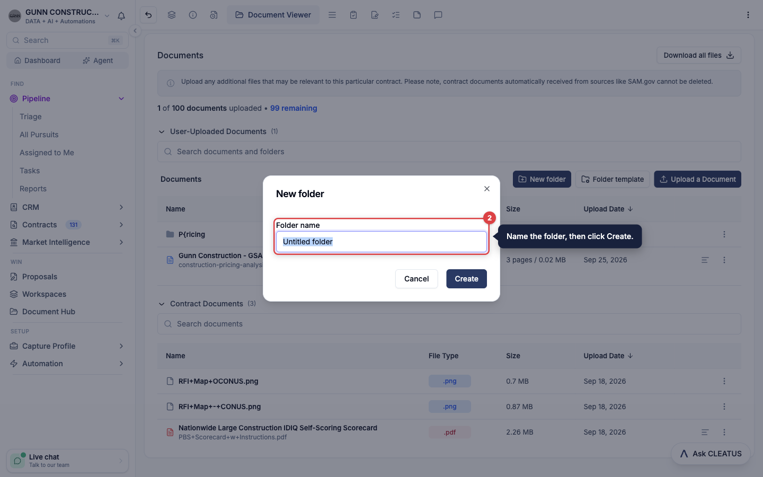Click the notifications bell icon
Viewport: 763px width, 477px height.
click(x=121, y=16)
